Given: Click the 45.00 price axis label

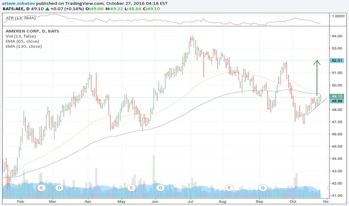Looking at the screenshot, I should 337,146.
